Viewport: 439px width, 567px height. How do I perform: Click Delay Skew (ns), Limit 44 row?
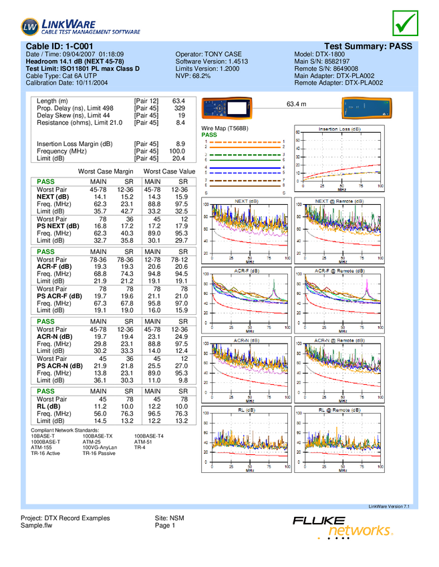coord(111,115)
